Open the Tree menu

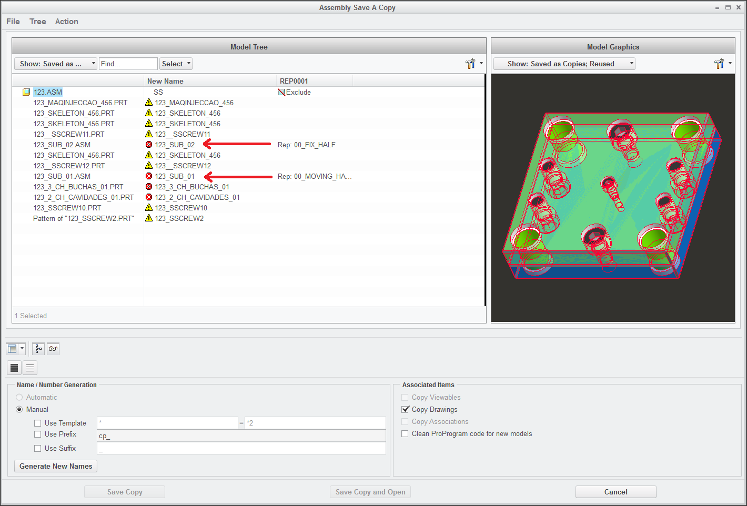tap(38, 22)
